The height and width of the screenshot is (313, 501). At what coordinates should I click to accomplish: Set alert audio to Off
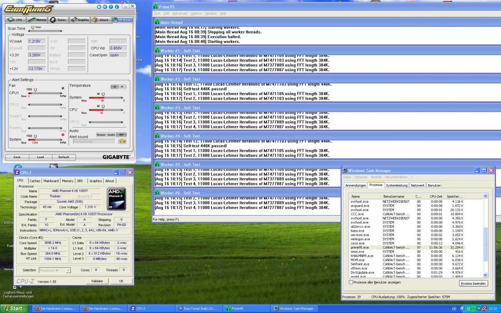click(122, 135)
